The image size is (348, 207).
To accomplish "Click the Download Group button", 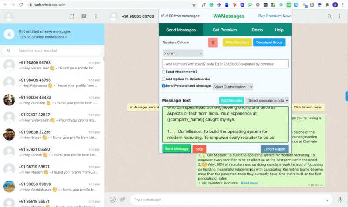I will (x=269, y=43).
